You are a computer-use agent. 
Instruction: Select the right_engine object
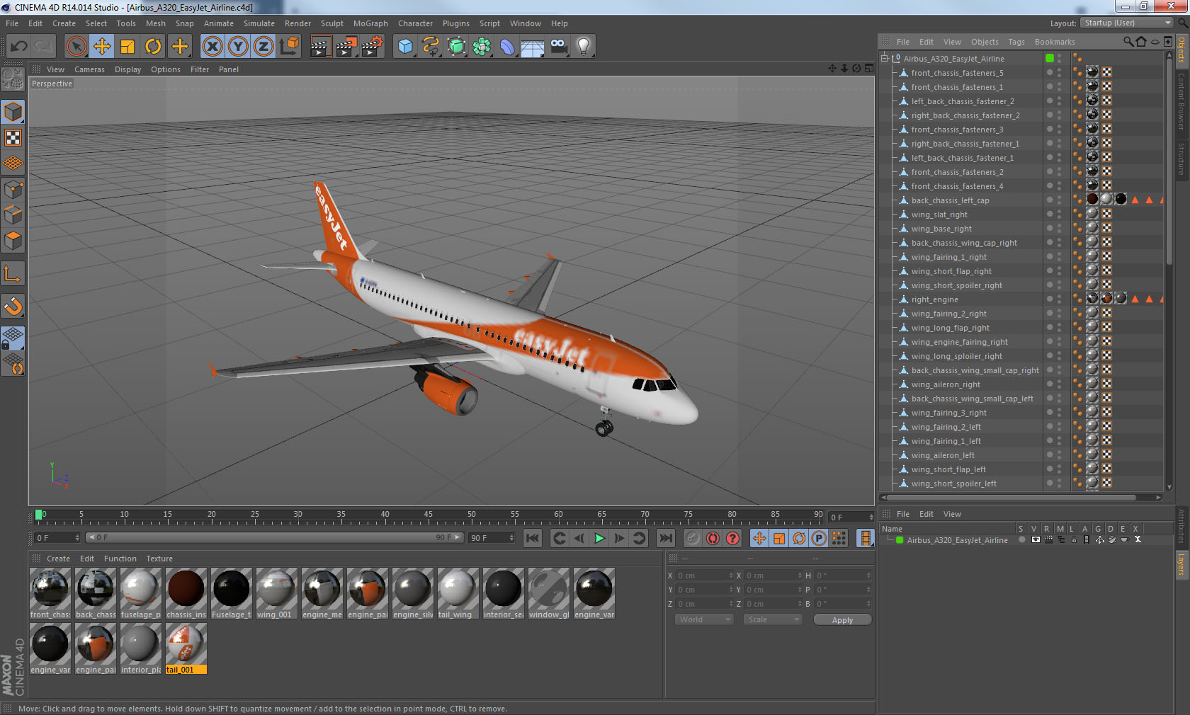point(934,299)
